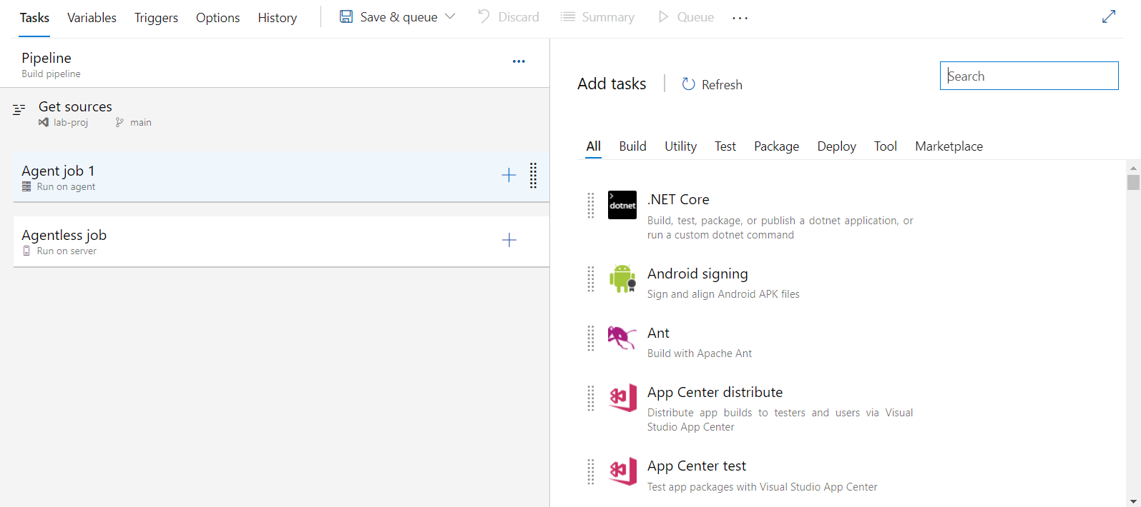This screenshot has height=507, width=1141.
Task: Select the Pipeline title
Action: (46, 58)
